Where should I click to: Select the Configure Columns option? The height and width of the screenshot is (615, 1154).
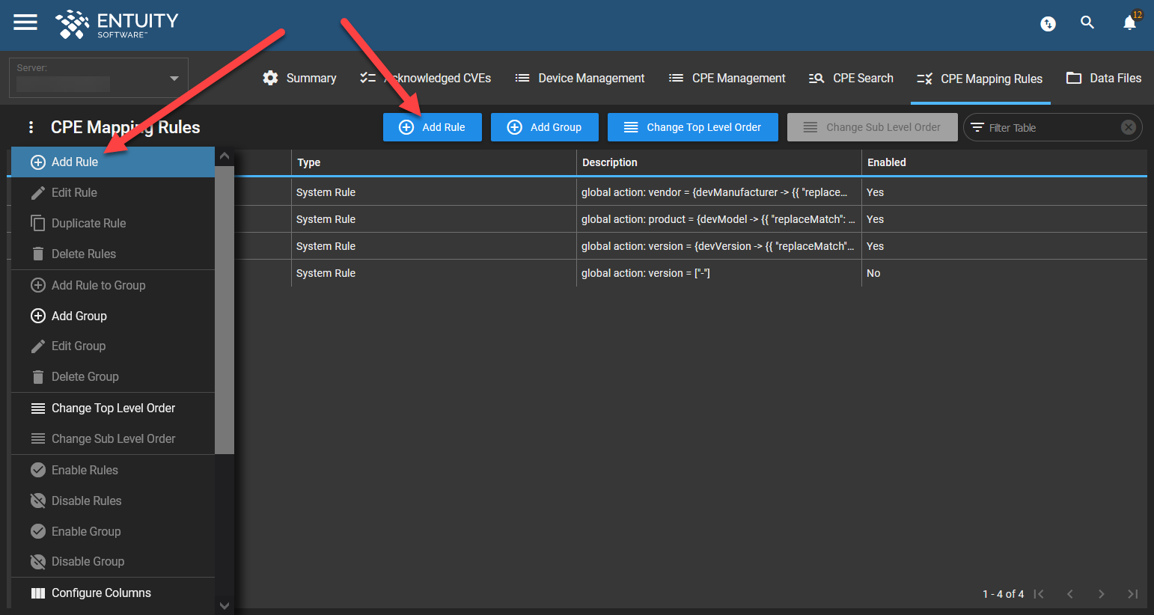coord(100,593)
